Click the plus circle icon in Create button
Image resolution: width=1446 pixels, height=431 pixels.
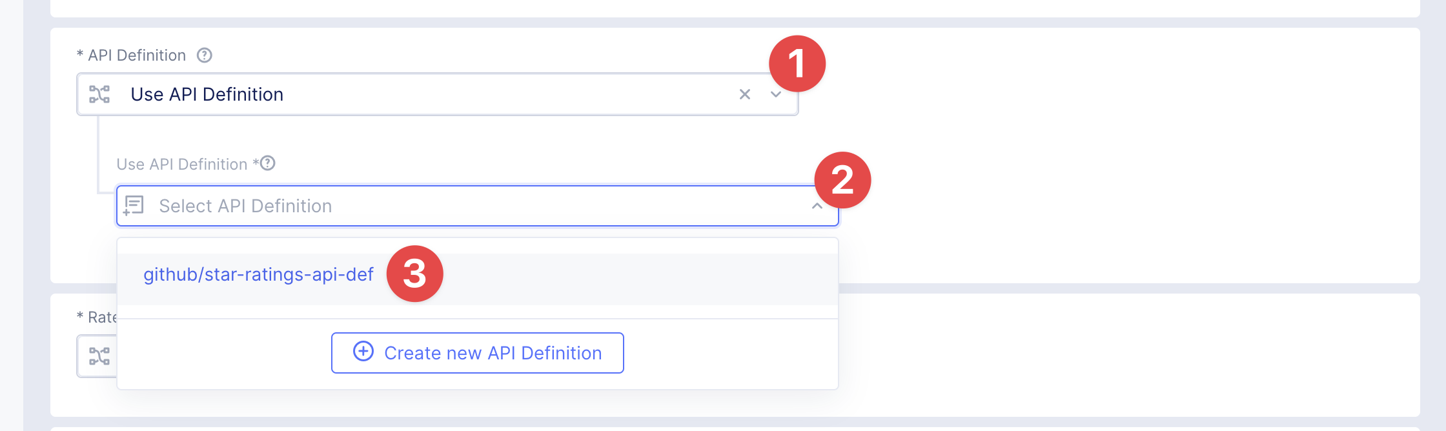[363, 352]
